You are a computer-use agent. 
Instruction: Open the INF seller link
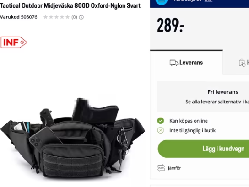pos(208,0)
